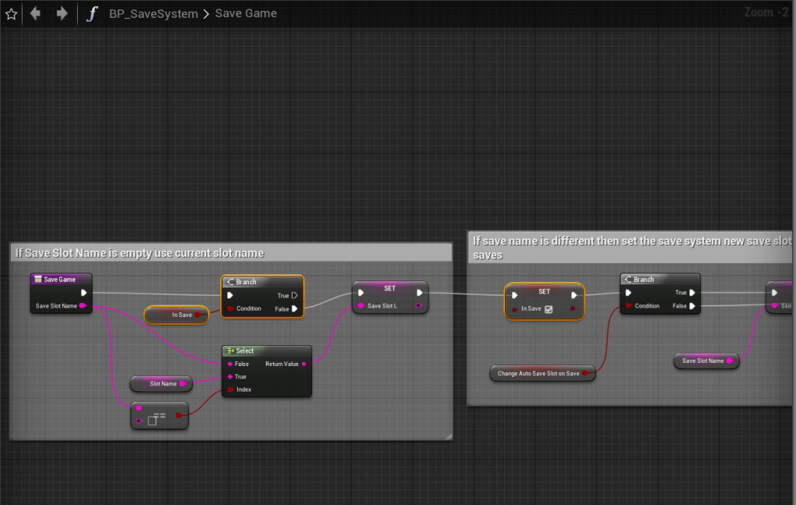796x505 pixels.
Task: Click the first Branch node header icon
Action: [230, 282]
